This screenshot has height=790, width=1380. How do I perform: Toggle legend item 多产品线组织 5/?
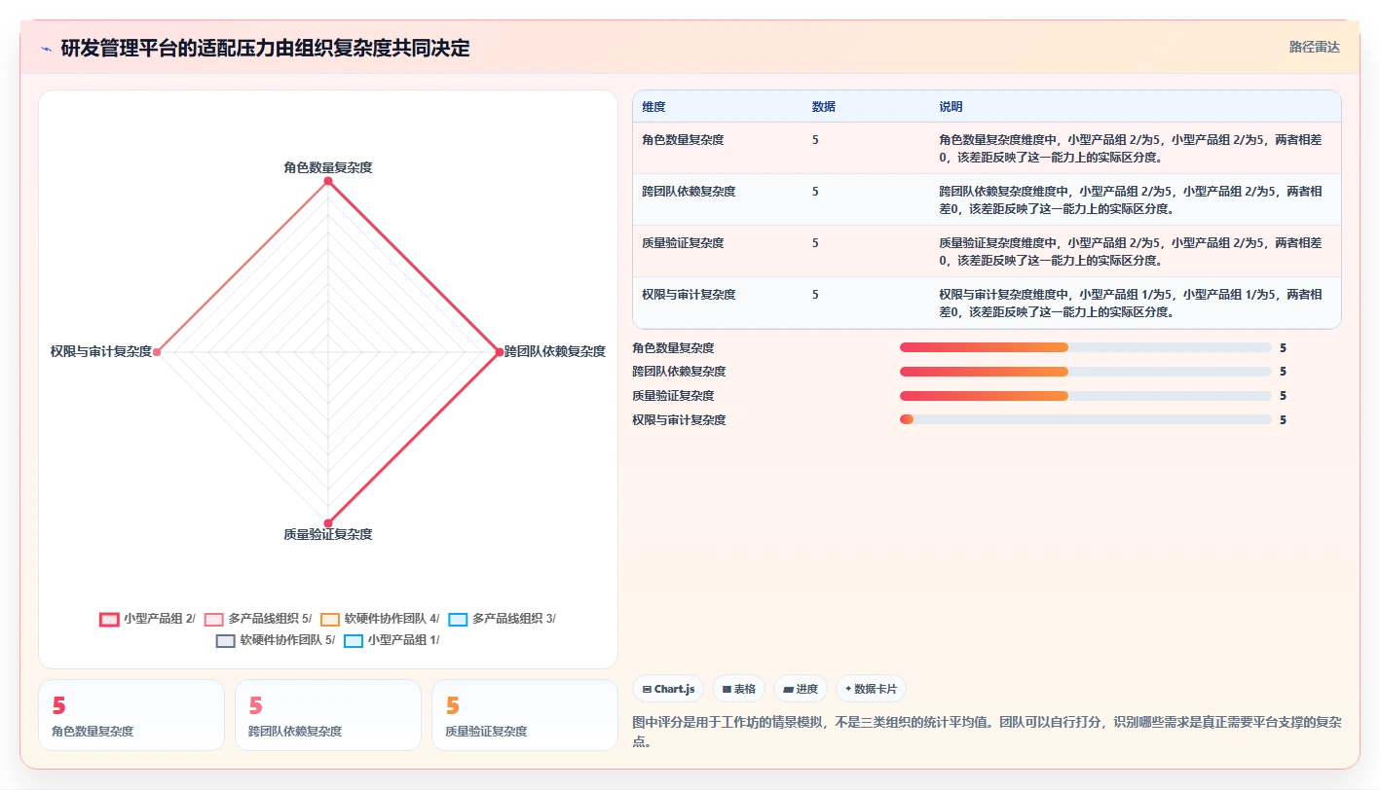[257, 619]
